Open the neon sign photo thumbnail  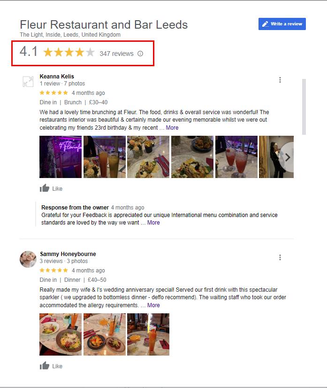61,156
